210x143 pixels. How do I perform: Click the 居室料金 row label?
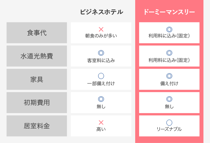point(37,126)
